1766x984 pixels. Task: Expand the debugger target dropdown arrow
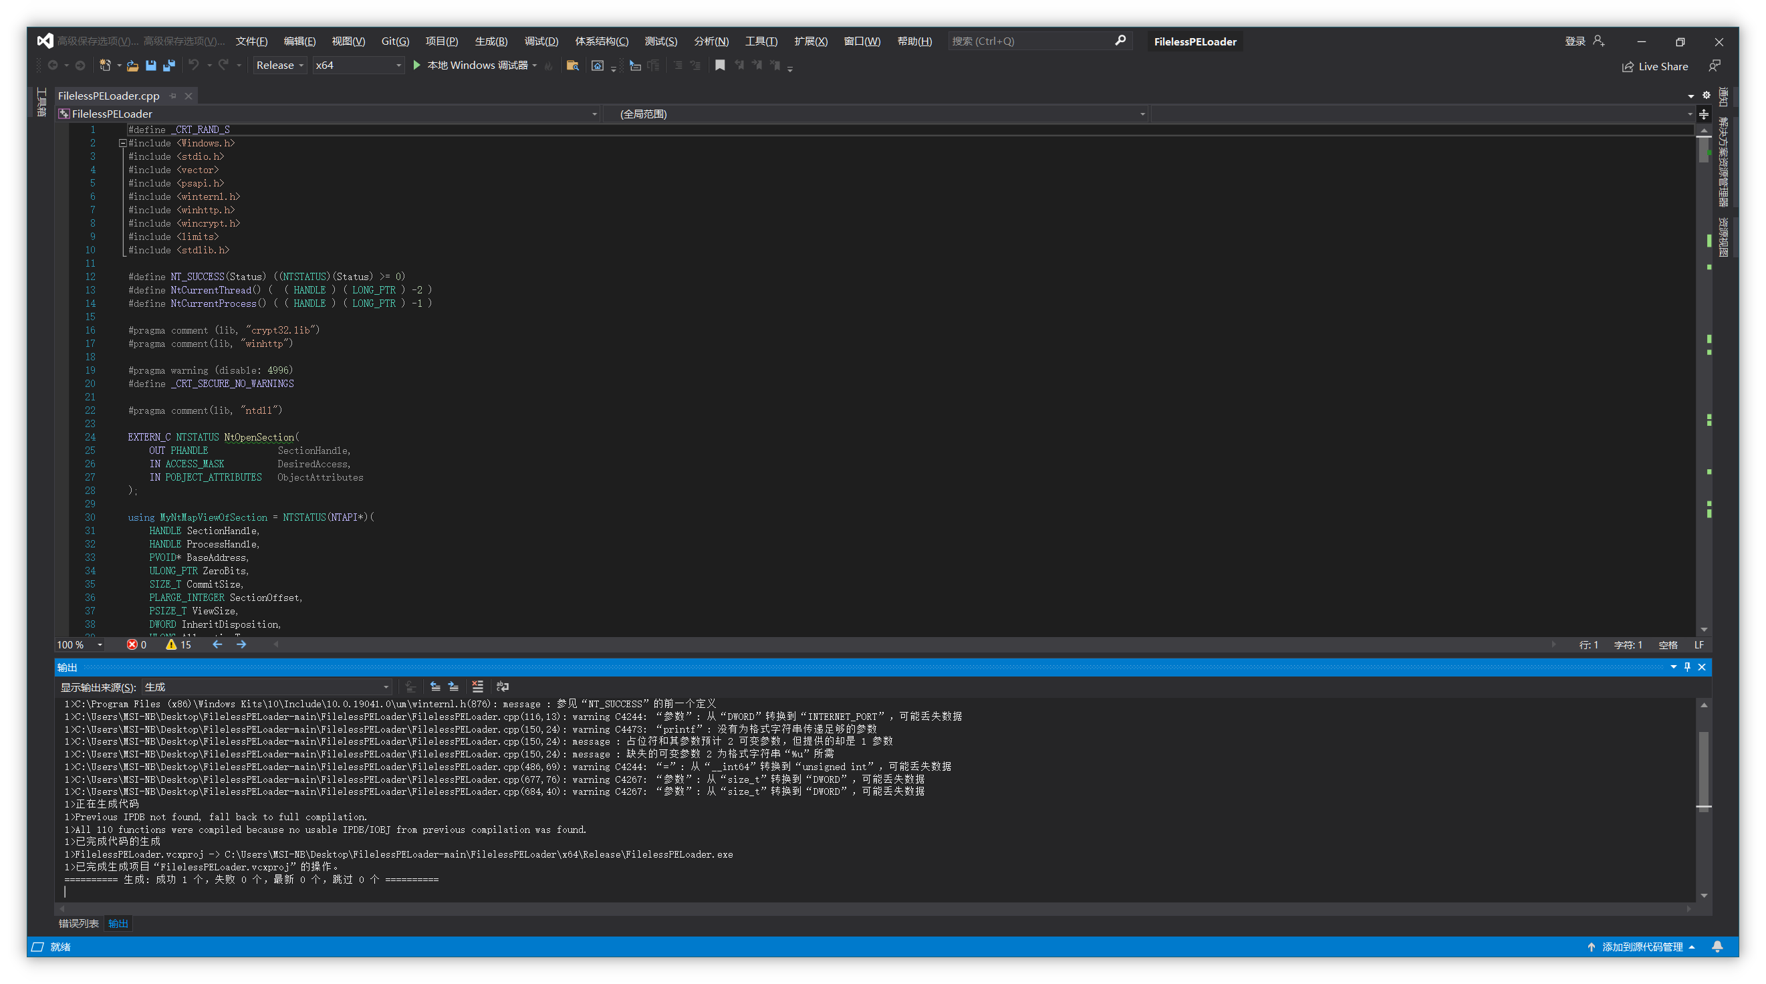click(x=535, y=65)
